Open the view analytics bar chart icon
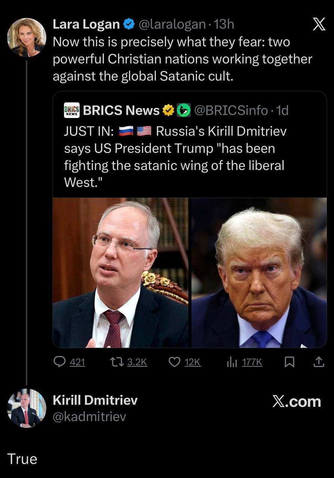 tap(232, 362)
